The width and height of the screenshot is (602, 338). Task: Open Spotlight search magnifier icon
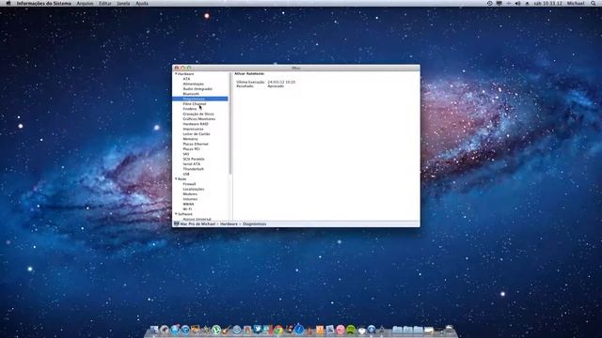tap(594, 3)
